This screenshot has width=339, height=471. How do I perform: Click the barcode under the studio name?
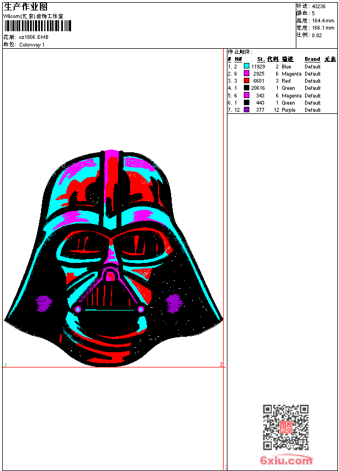(38, 26)
